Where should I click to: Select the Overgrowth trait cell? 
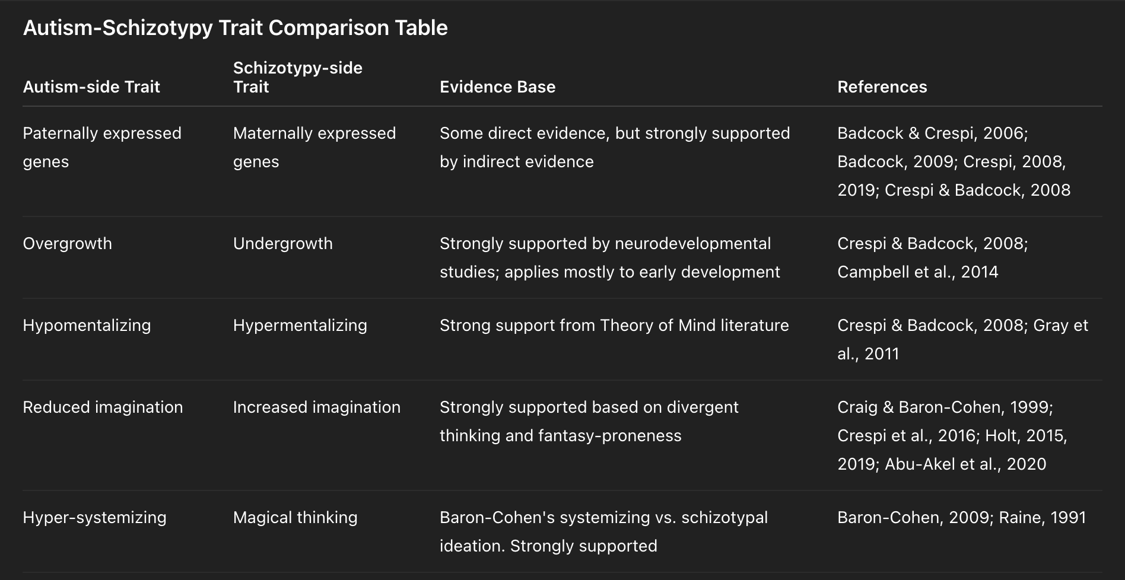(x=67, y=243)
